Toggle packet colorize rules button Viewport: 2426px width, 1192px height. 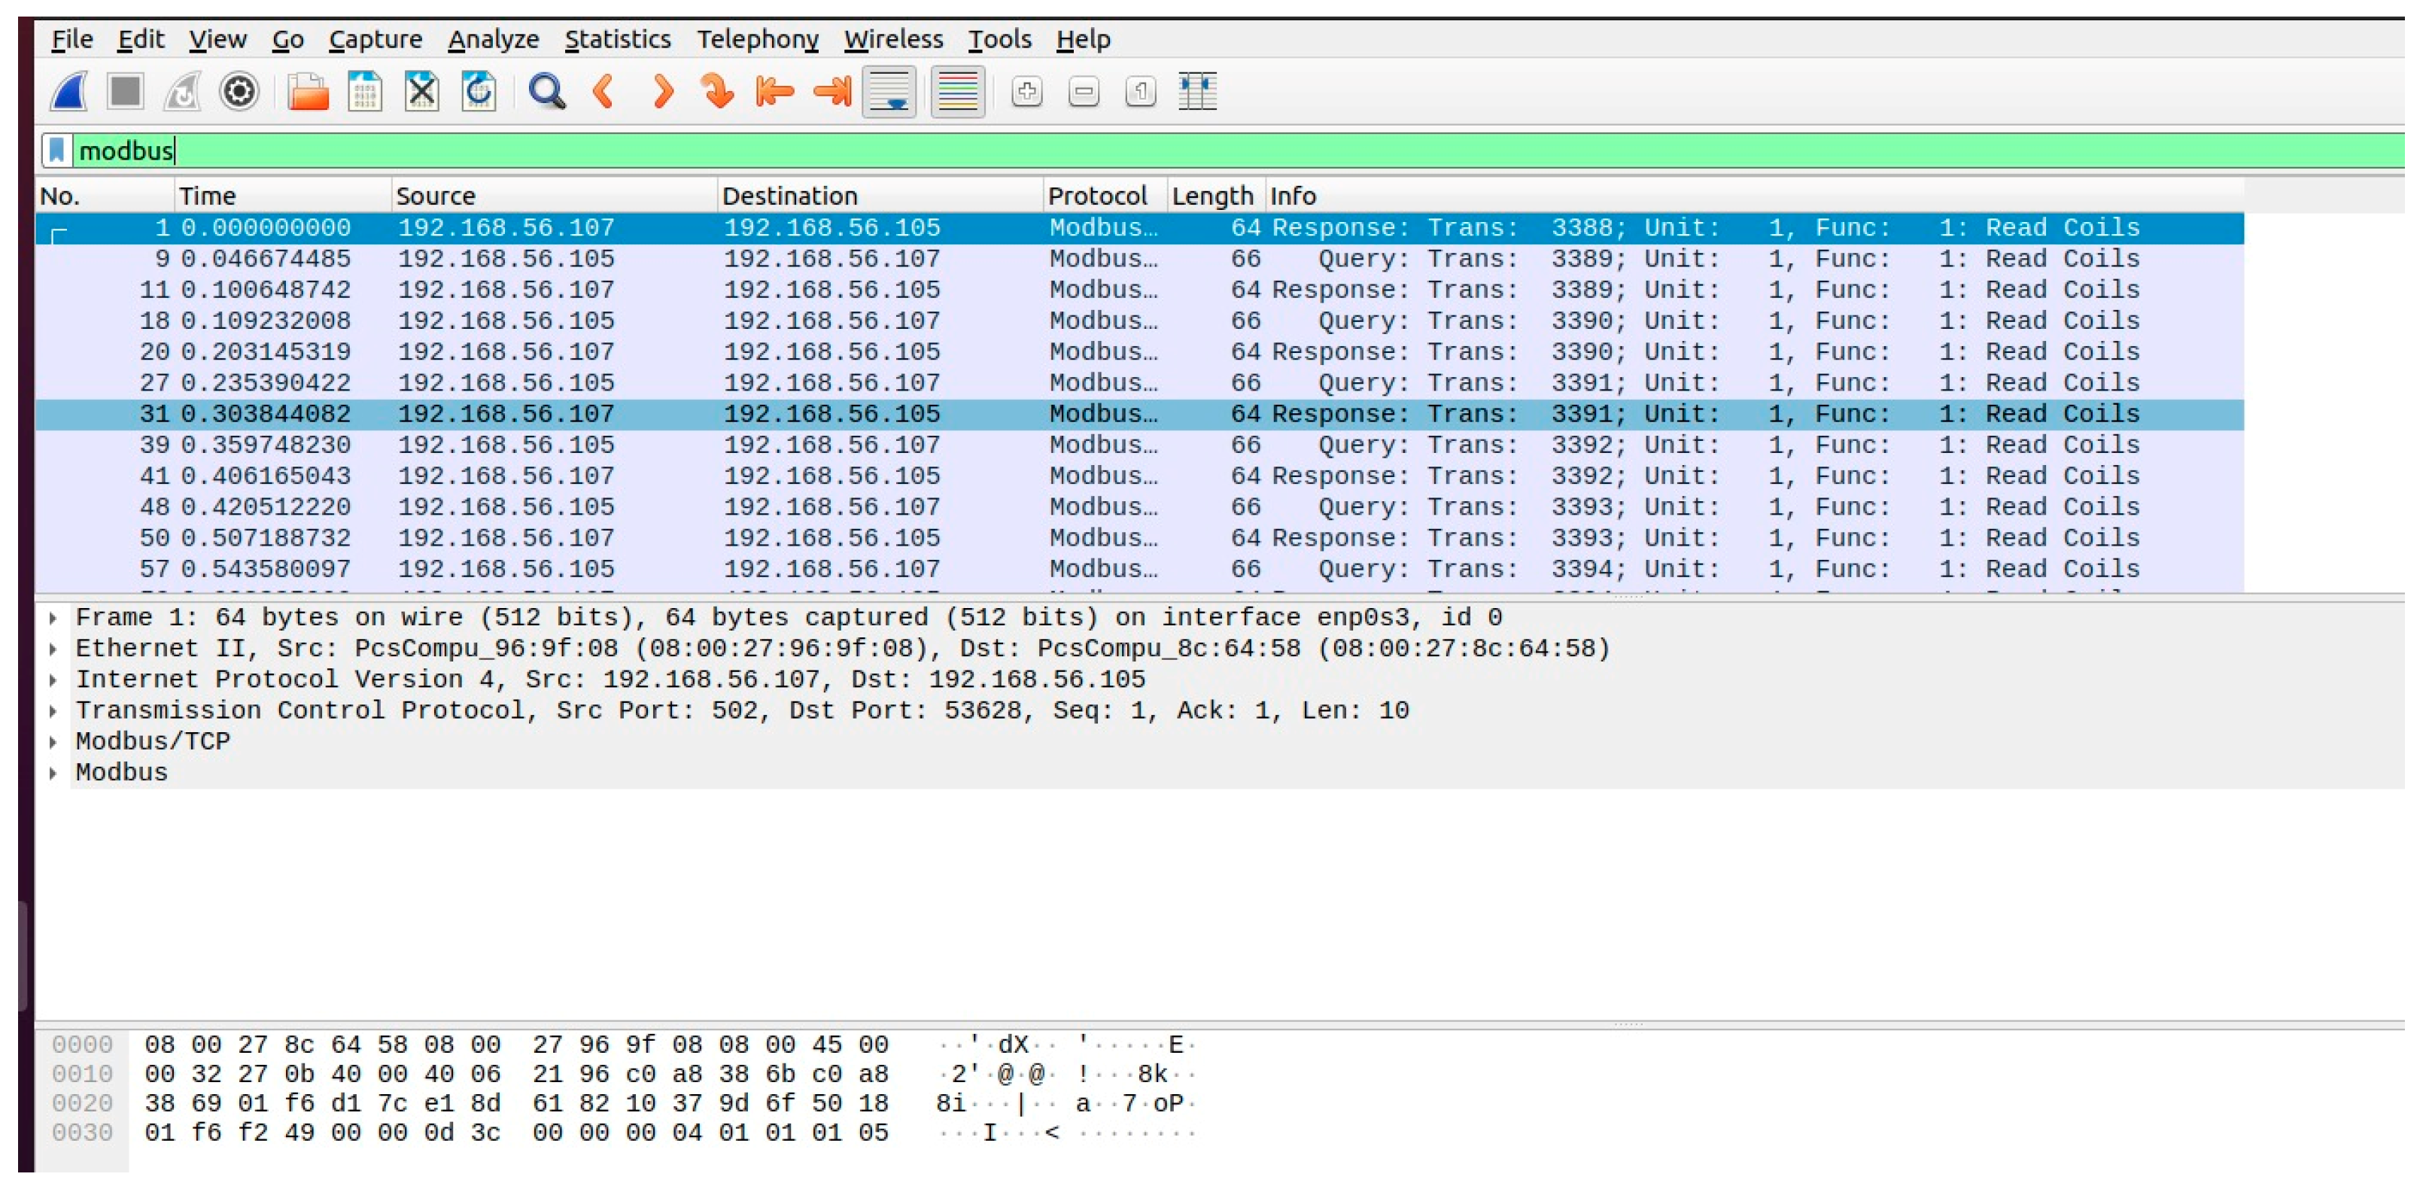957,91
